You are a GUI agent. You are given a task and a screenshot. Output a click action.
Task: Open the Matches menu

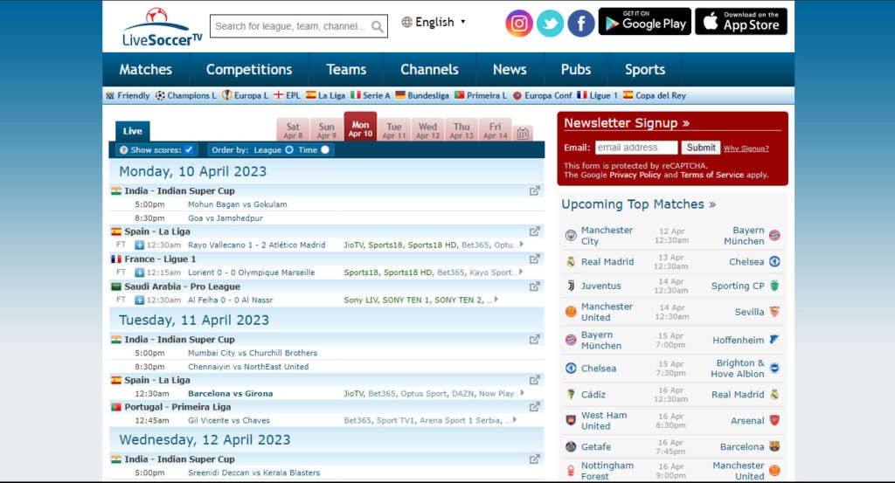(x=146, y=70)
